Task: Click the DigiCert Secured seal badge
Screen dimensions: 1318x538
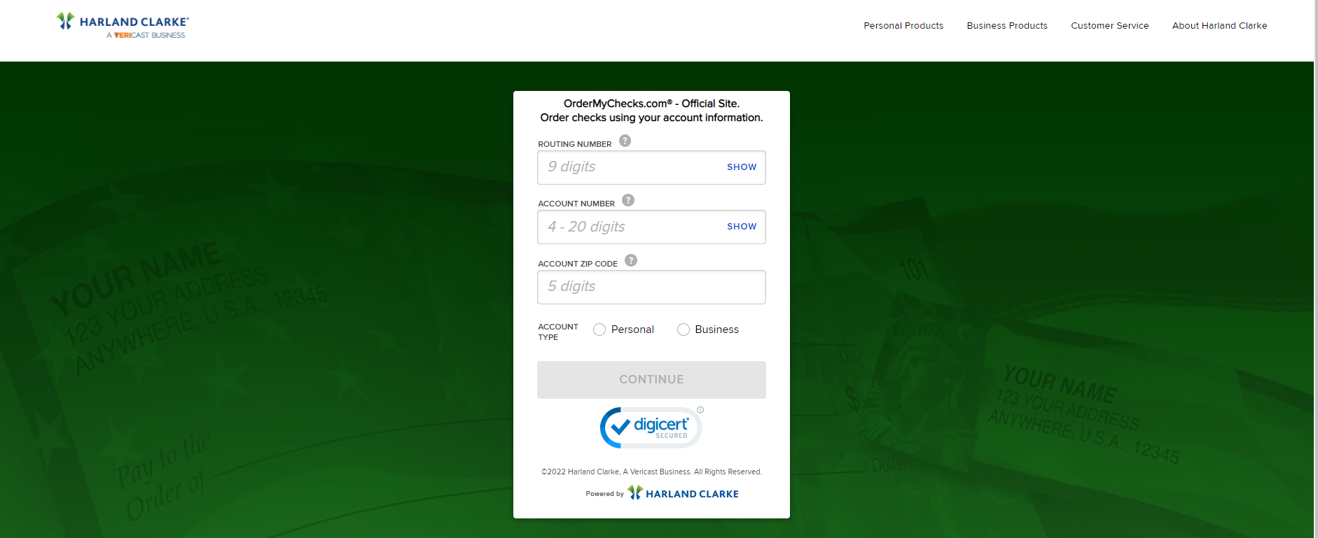Action: pos(650,427)
